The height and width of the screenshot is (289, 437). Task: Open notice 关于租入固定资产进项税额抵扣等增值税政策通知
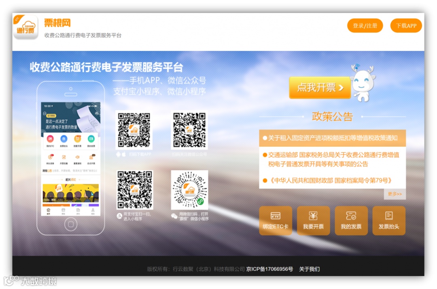point(333,138)
